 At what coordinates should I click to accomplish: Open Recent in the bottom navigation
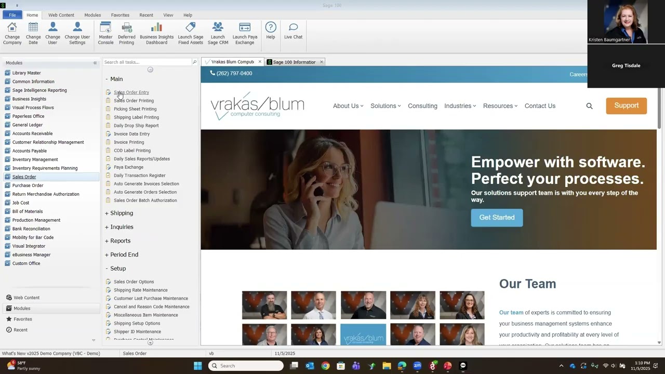[x=21, y=330]
